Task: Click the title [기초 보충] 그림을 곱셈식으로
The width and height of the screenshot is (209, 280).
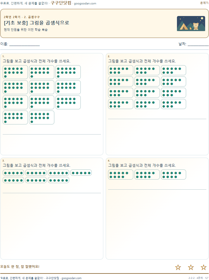Action: [x=37, y=23]
